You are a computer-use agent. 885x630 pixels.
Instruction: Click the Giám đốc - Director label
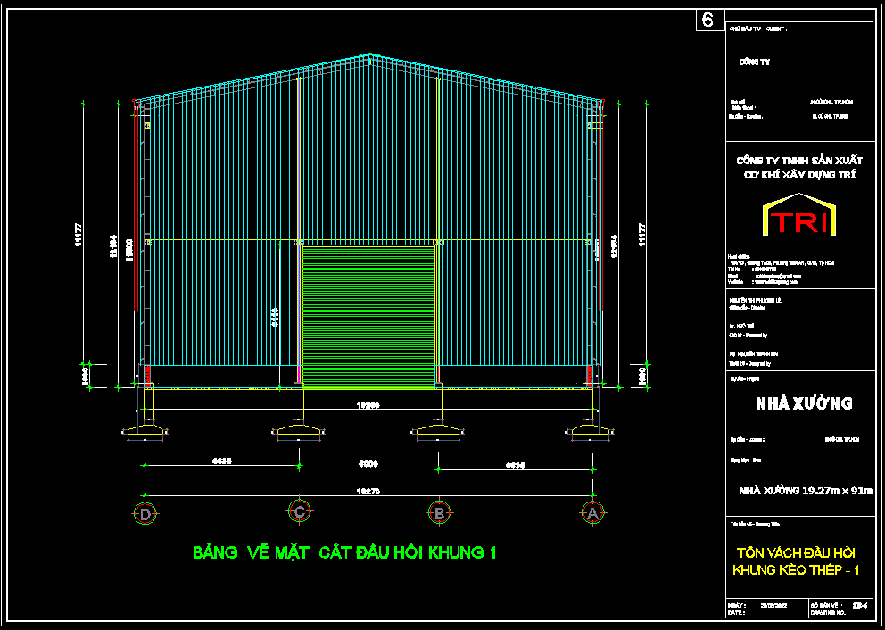(x=746, y=307)
